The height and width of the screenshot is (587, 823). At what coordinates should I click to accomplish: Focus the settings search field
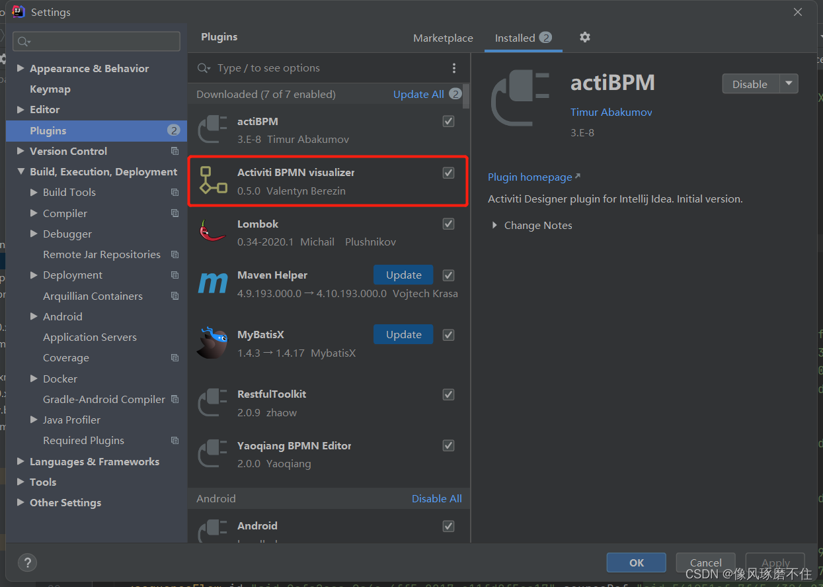pos(97,41)
